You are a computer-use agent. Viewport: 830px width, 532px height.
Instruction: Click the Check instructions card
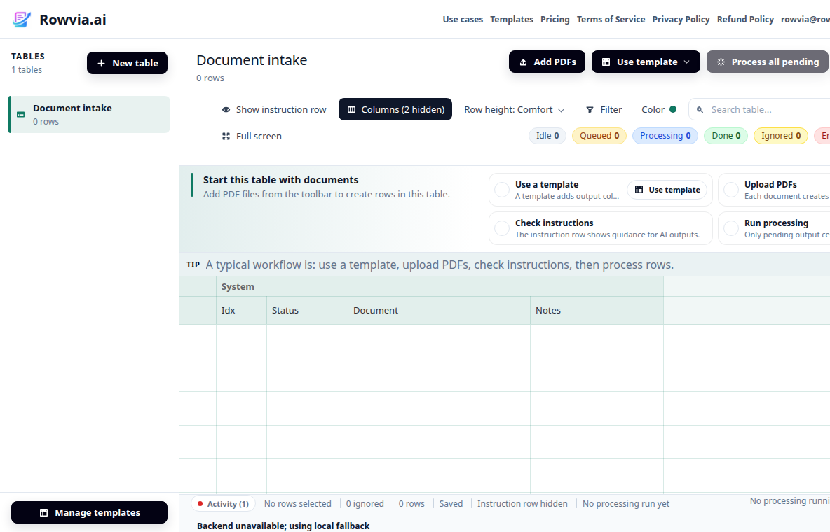600,228
